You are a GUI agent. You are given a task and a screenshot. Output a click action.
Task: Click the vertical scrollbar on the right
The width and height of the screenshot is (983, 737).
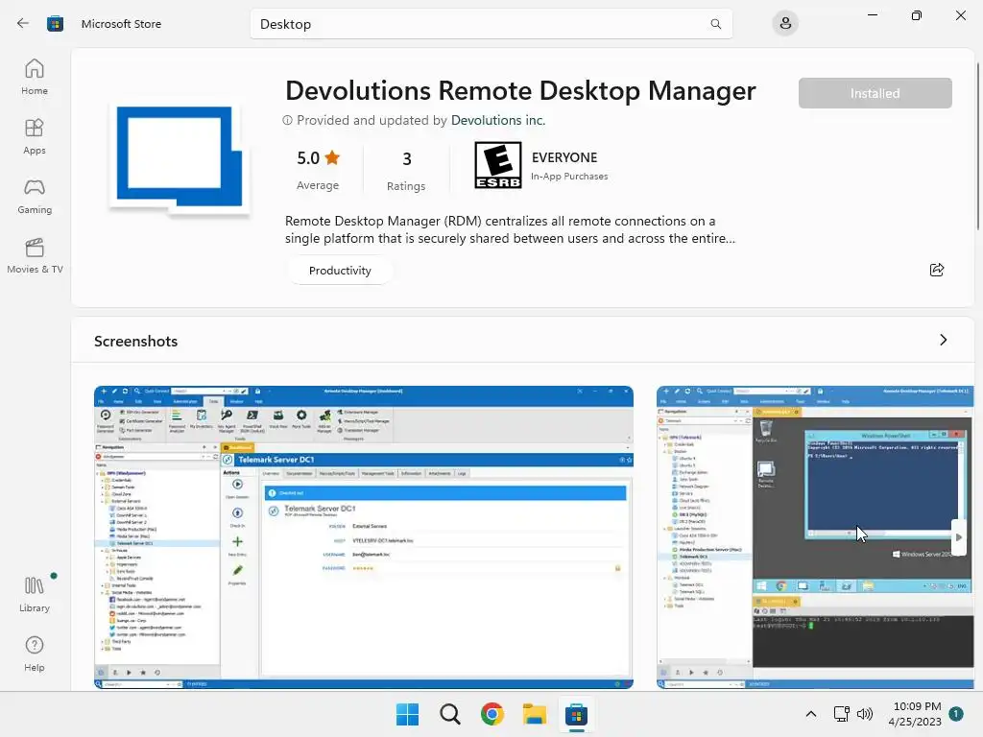(978, 147)
